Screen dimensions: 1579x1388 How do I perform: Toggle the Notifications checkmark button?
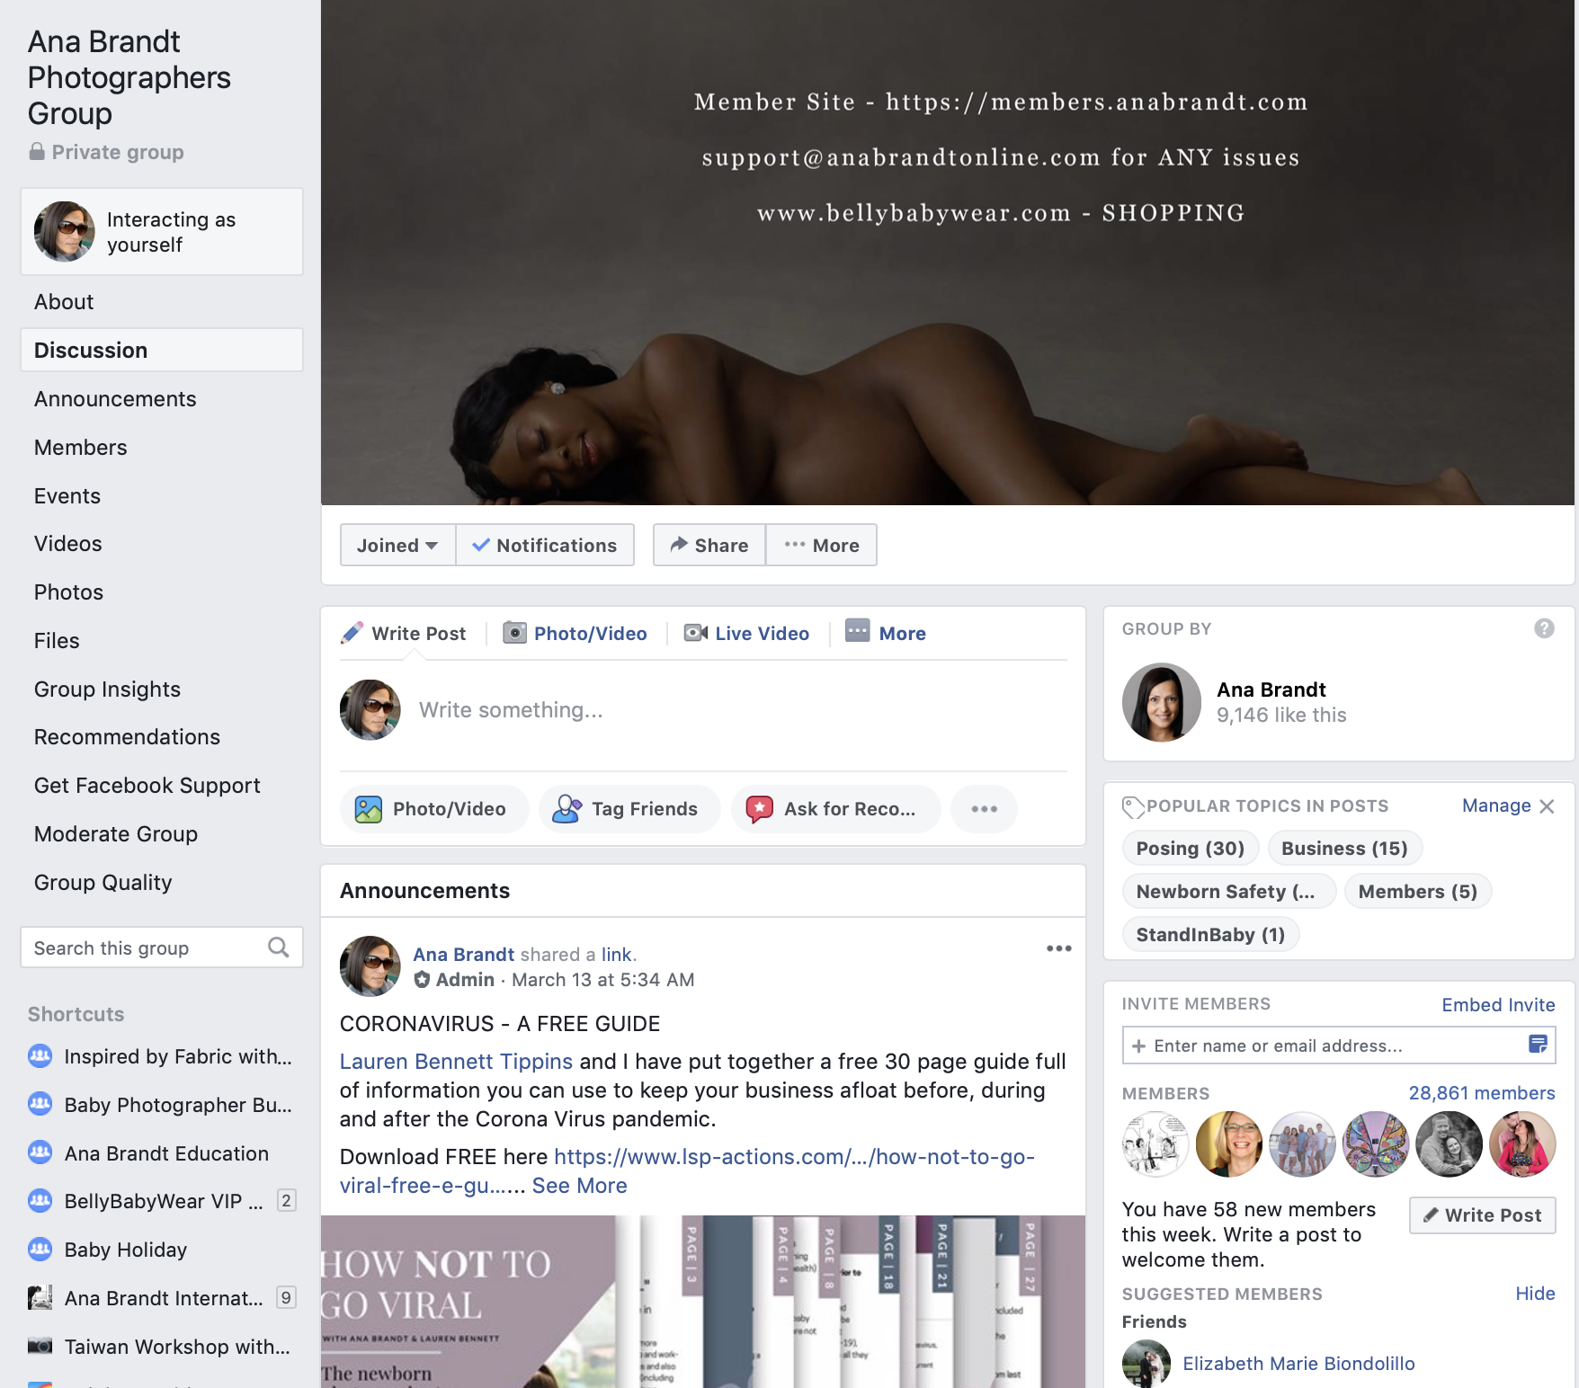(x=545, y=545)
